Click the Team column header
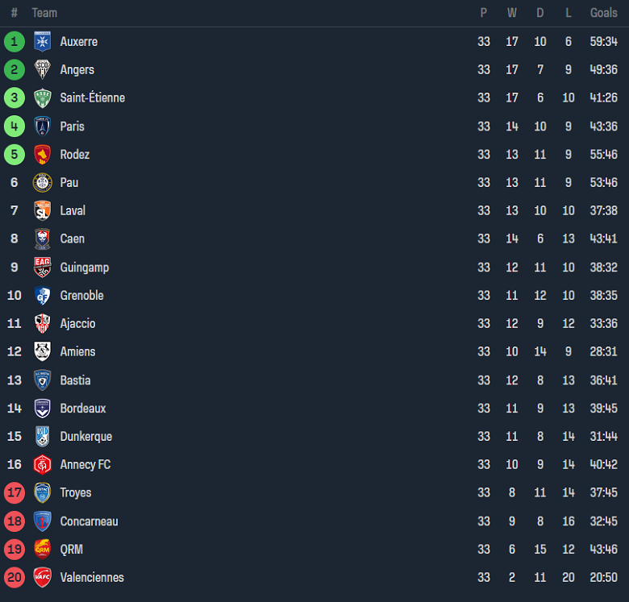The height and width of the screenshot is (602, 629). pyautogui.click(x=44, y=13)
